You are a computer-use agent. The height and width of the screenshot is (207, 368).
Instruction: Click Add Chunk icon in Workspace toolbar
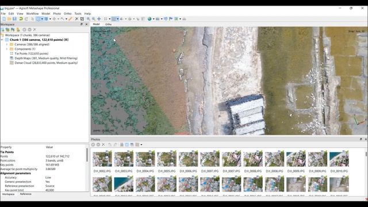pyautogui.click(x=2, y=29)
